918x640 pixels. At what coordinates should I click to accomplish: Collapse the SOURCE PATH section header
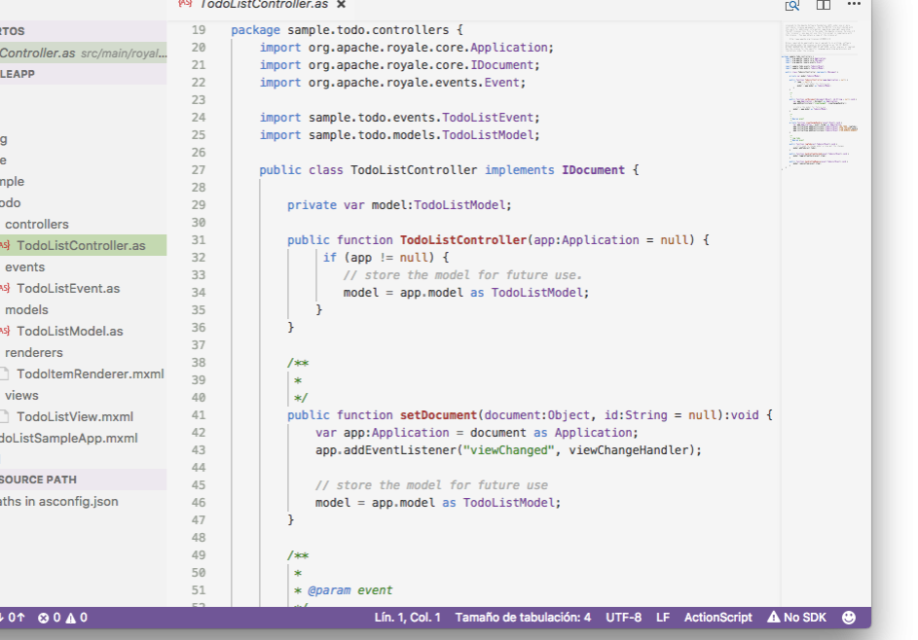(x=39, y=480)
